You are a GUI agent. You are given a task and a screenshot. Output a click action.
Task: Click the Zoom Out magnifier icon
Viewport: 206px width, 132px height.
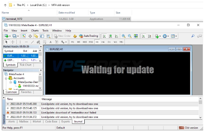130,36
